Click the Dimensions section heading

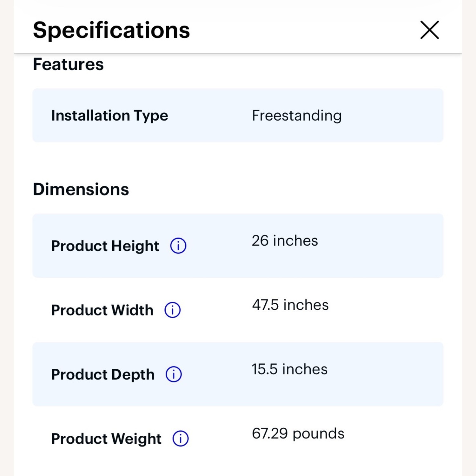pyautogui.click(x=81, y=189)
